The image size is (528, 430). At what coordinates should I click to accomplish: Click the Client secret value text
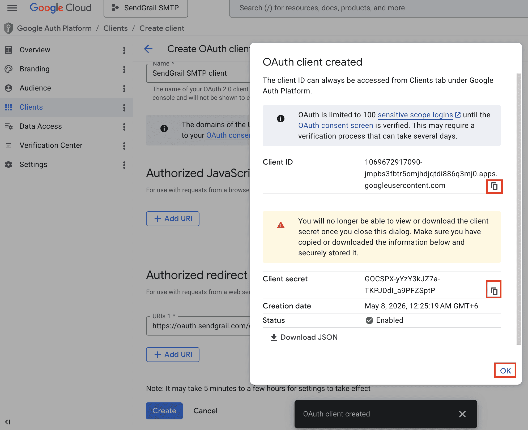pos(402,285)
